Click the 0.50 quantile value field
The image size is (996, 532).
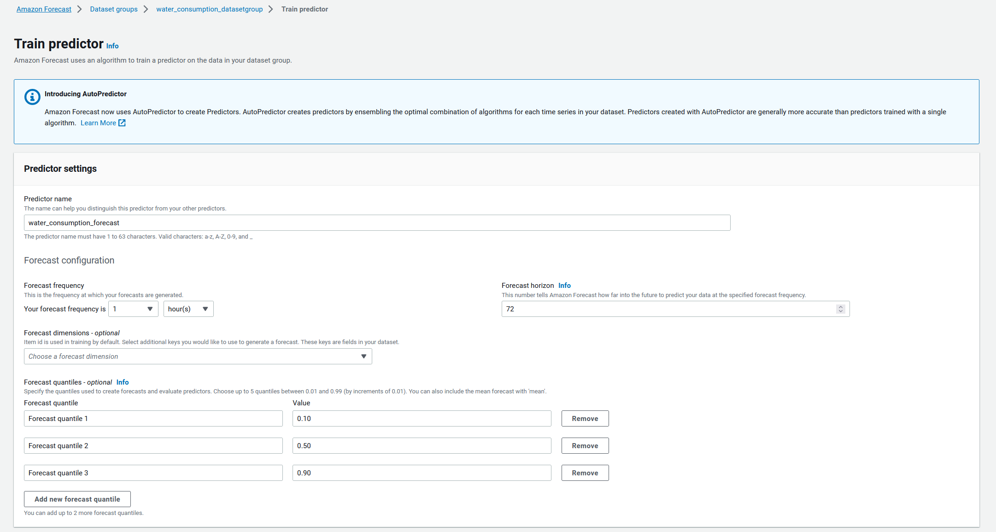422,446
